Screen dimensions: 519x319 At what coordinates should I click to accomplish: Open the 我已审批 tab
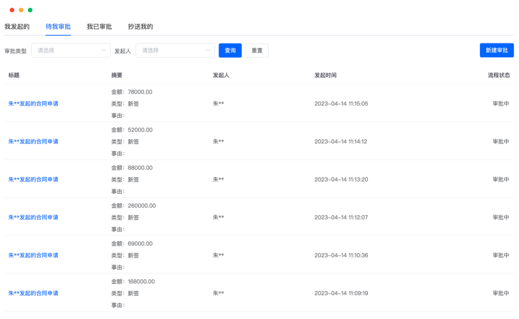99,27
